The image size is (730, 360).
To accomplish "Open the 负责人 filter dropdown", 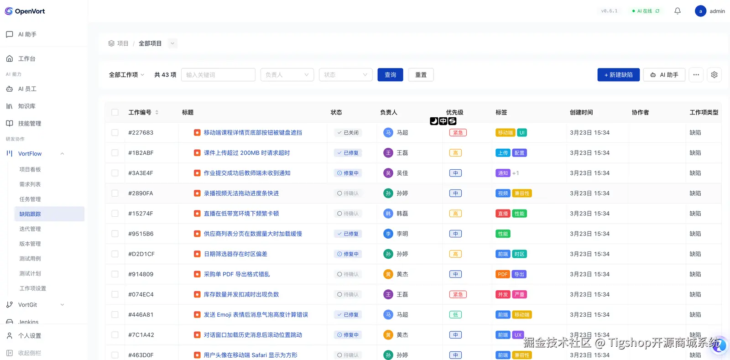I will [287, 75].
